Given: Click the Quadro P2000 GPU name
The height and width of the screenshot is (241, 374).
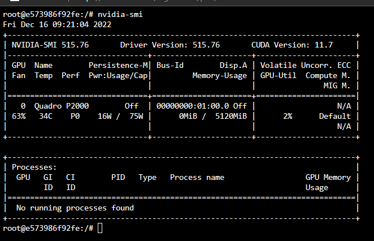Looking at the screenshot, I should coord(62,106).
